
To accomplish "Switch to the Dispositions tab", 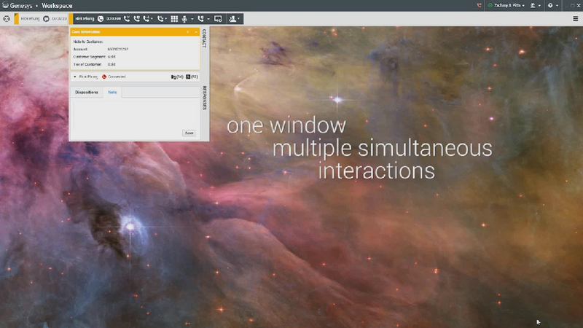I will point(87,93).
